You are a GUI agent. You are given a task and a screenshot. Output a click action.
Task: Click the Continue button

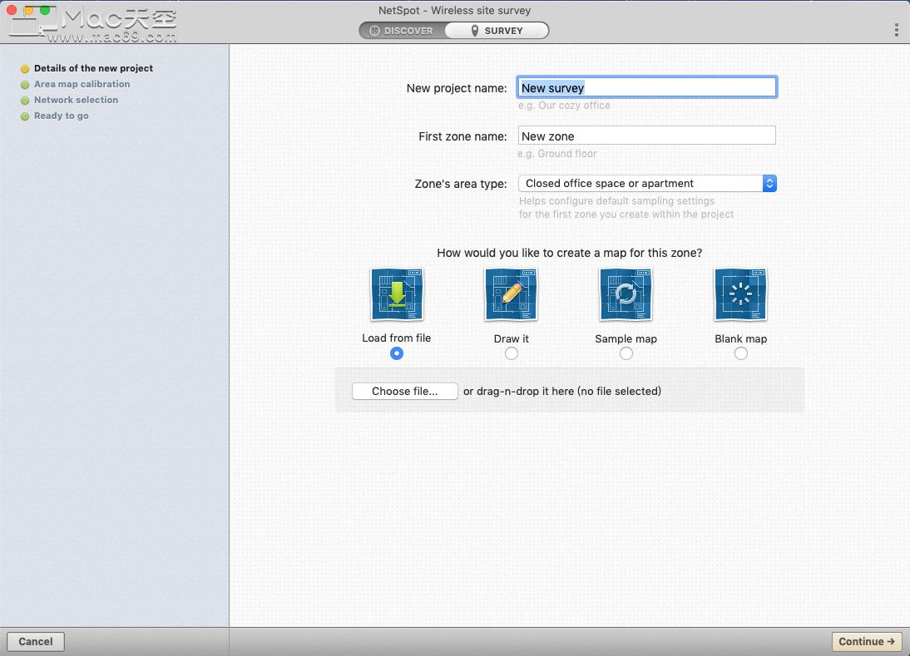point(867,641)
